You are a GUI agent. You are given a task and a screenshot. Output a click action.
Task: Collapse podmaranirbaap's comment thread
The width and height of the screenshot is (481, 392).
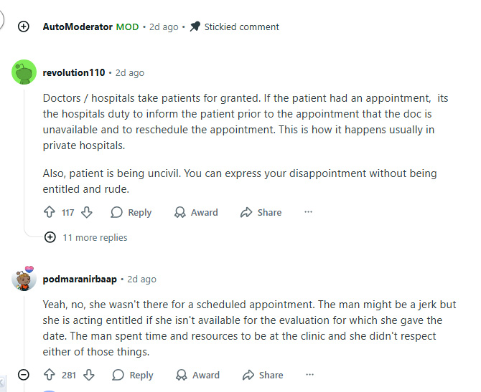24,375
